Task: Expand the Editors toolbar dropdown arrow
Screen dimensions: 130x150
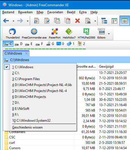Action: point(109,34)
